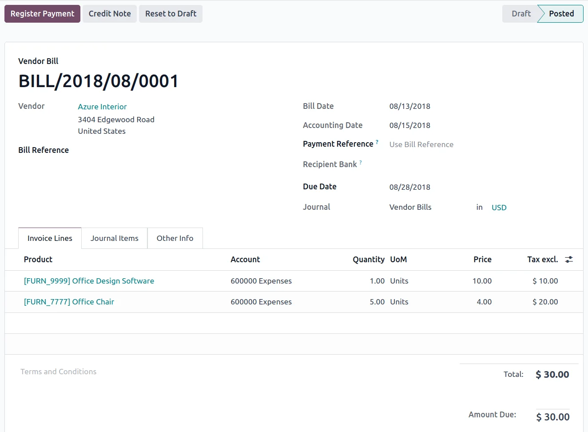Open the Azure Interior vendor record
Screen dimensions: 588x432
click(x=102, y=107)
